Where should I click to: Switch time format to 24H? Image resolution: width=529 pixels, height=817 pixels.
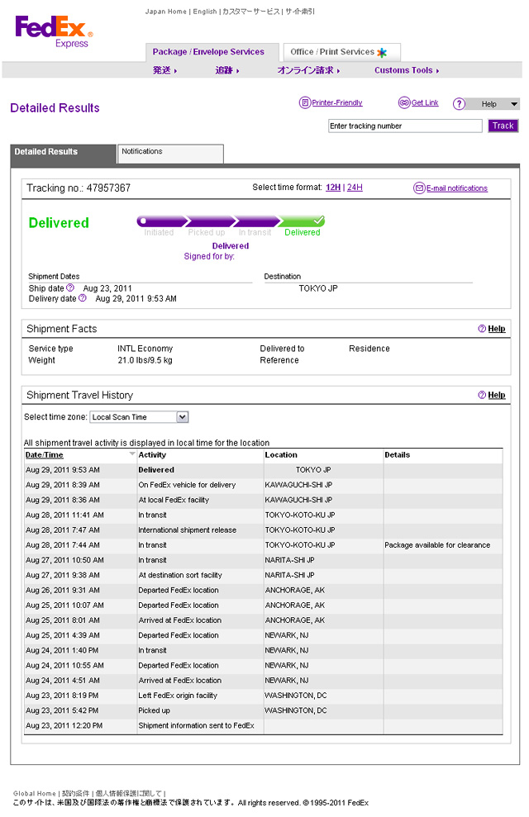[355, 187]
